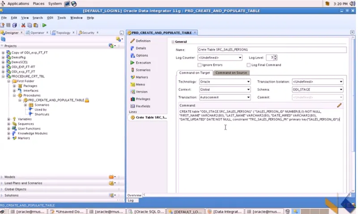
Task: Click the web browser globe icon in top panel
Action: (x=74, y=4)
